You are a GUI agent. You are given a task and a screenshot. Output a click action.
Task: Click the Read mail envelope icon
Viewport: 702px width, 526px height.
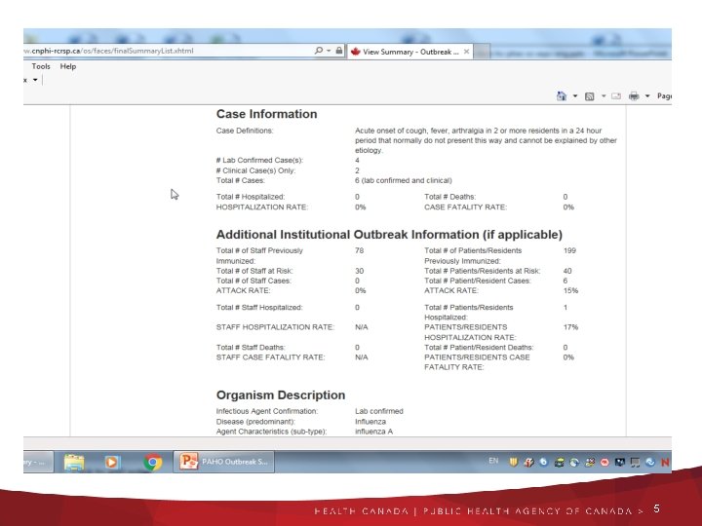[x=616, y=95]
